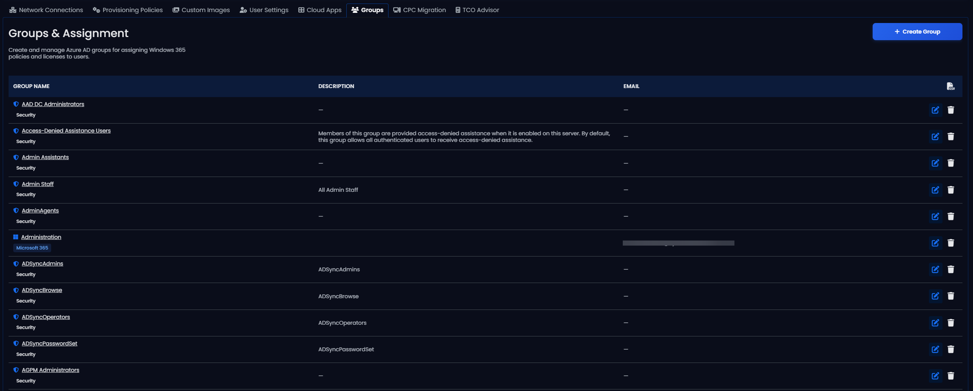Viewport: 973px width, 391px height.
Task: Edit the ADSyncAdmins group
Action: click(x=935, y=269)
